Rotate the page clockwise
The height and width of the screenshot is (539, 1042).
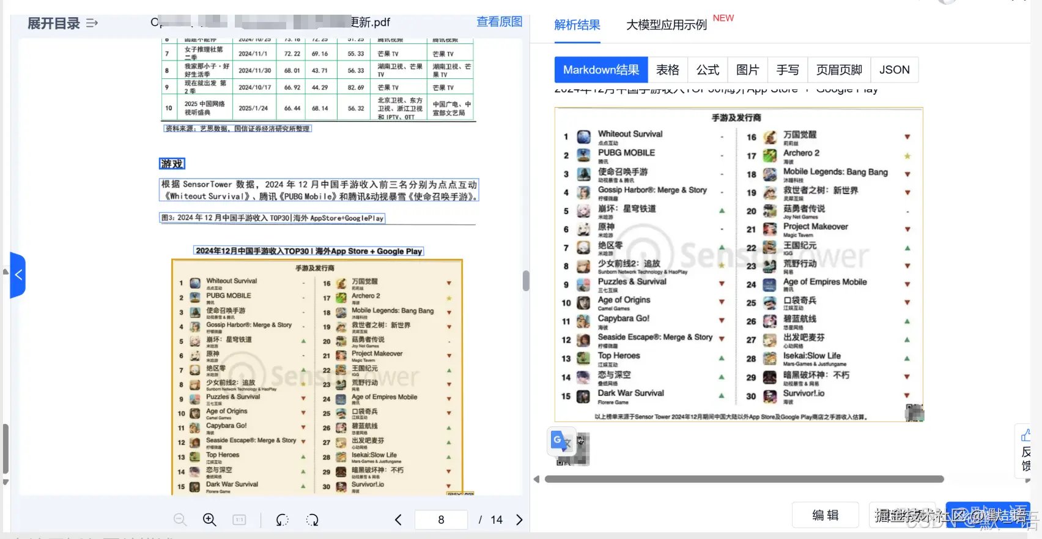pyautogui.click(x=312, y=519)
